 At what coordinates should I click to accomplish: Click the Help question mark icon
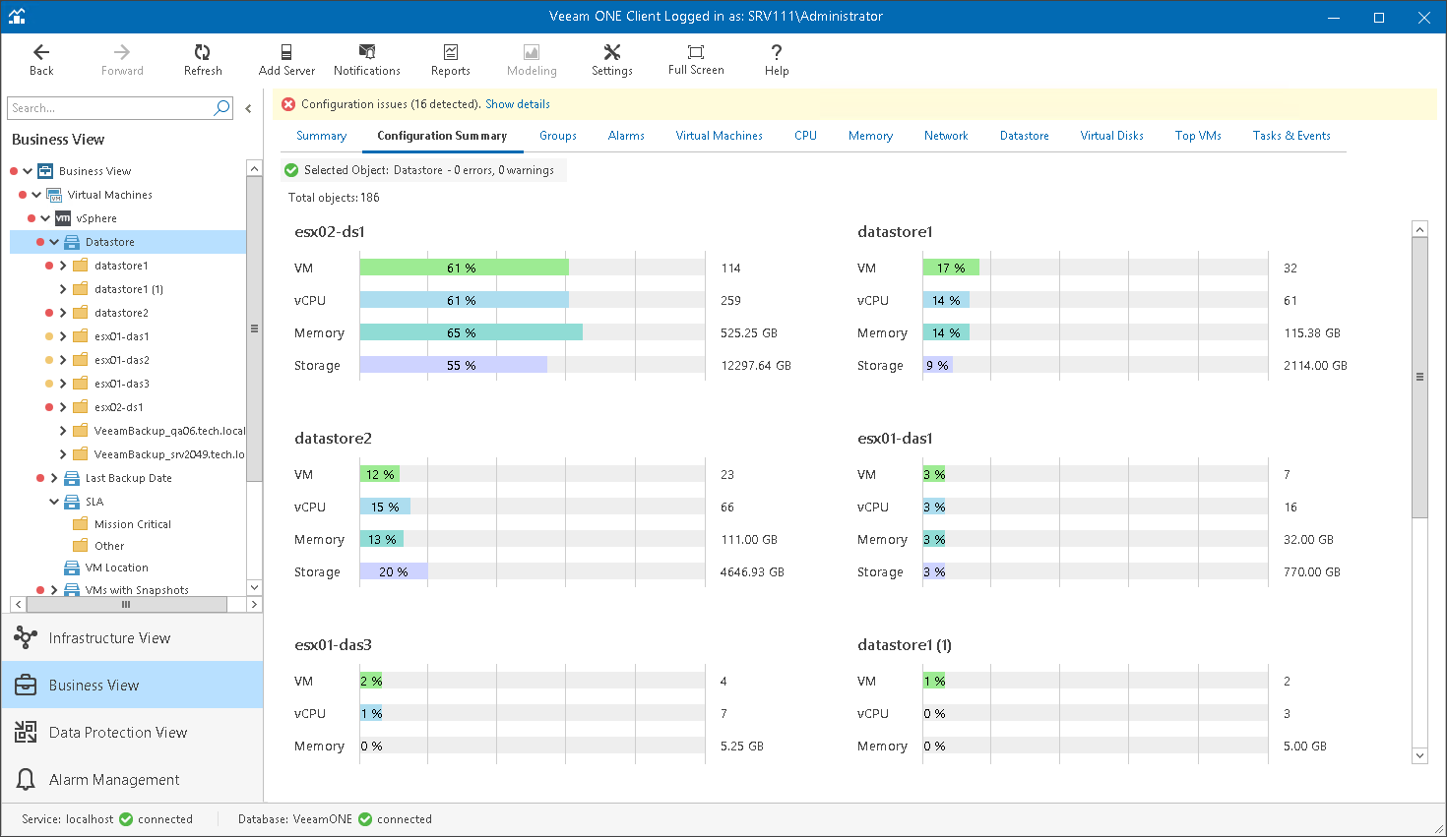[777, 53]
